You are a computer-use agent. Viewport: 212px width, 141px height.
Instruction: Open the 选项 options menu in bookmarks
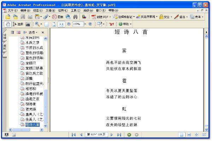tap(33, 33)
